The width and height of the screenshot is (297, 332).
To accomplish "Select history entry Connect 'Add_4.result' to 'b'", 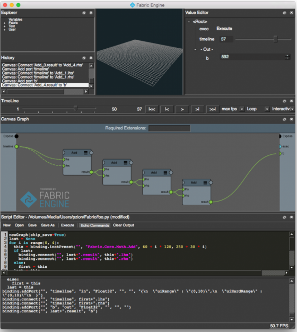I will (x=45, y=85).
